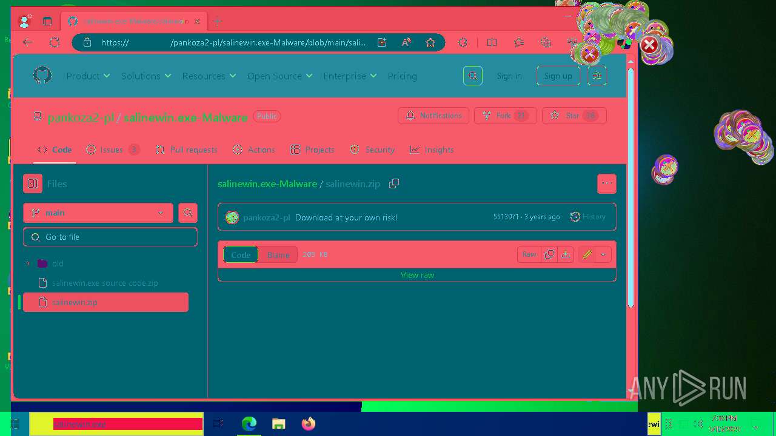The image size is (776, 436).
Task: Open the edit options dropdown arrow
Action: click(x=603, y=255)
